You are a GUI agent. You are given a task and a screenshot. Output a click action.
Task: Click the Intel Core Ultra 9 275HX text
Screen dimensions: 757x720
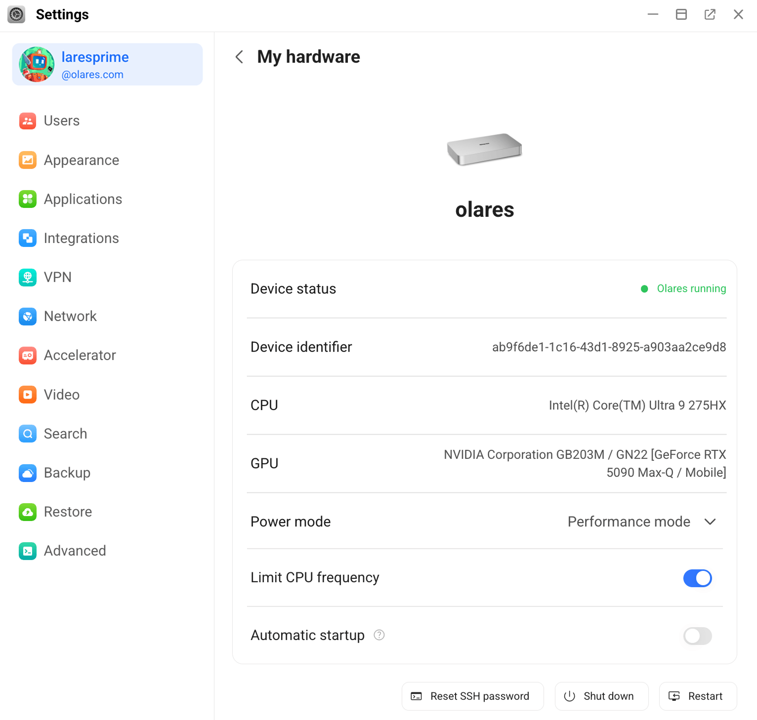637,405
